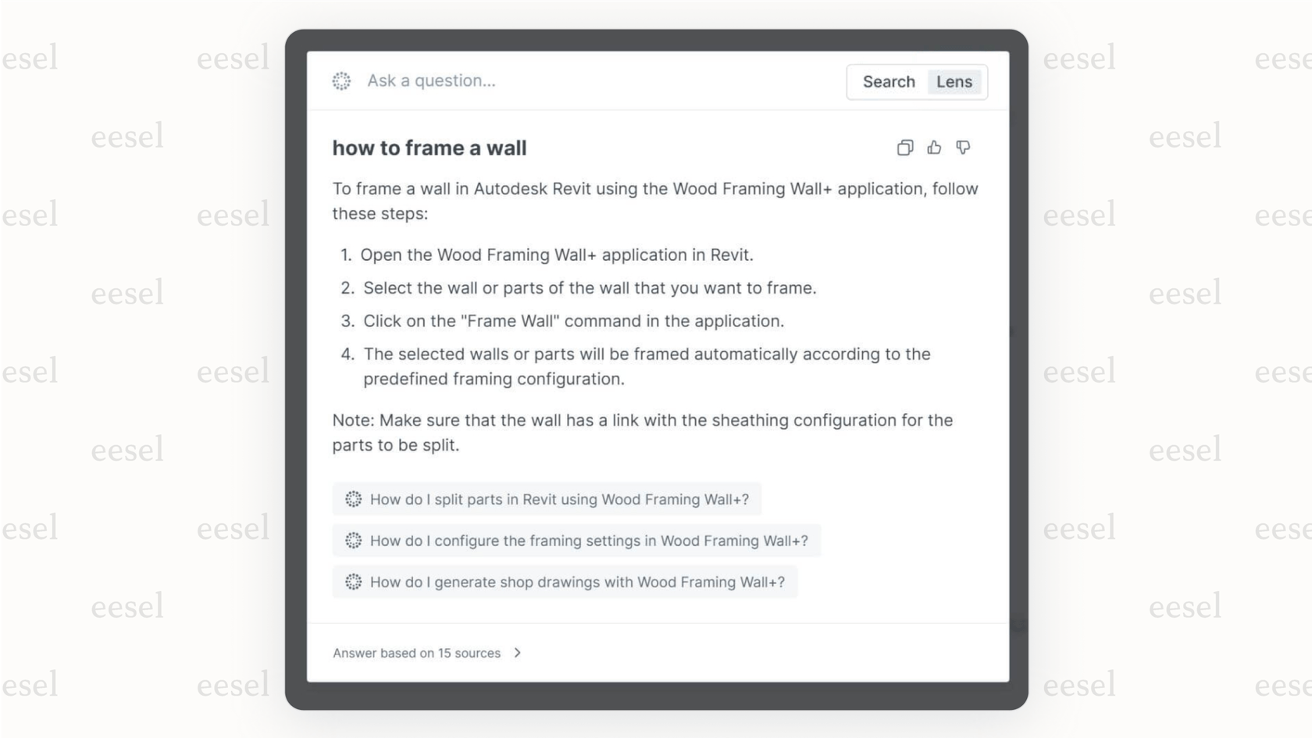
Task: Select the Search tab
Action: point(889,81)
